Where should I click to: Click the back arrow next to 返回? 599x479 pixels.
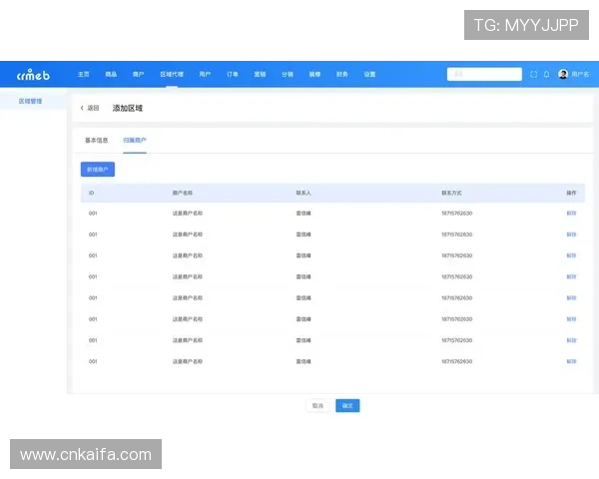coord(82,108)
